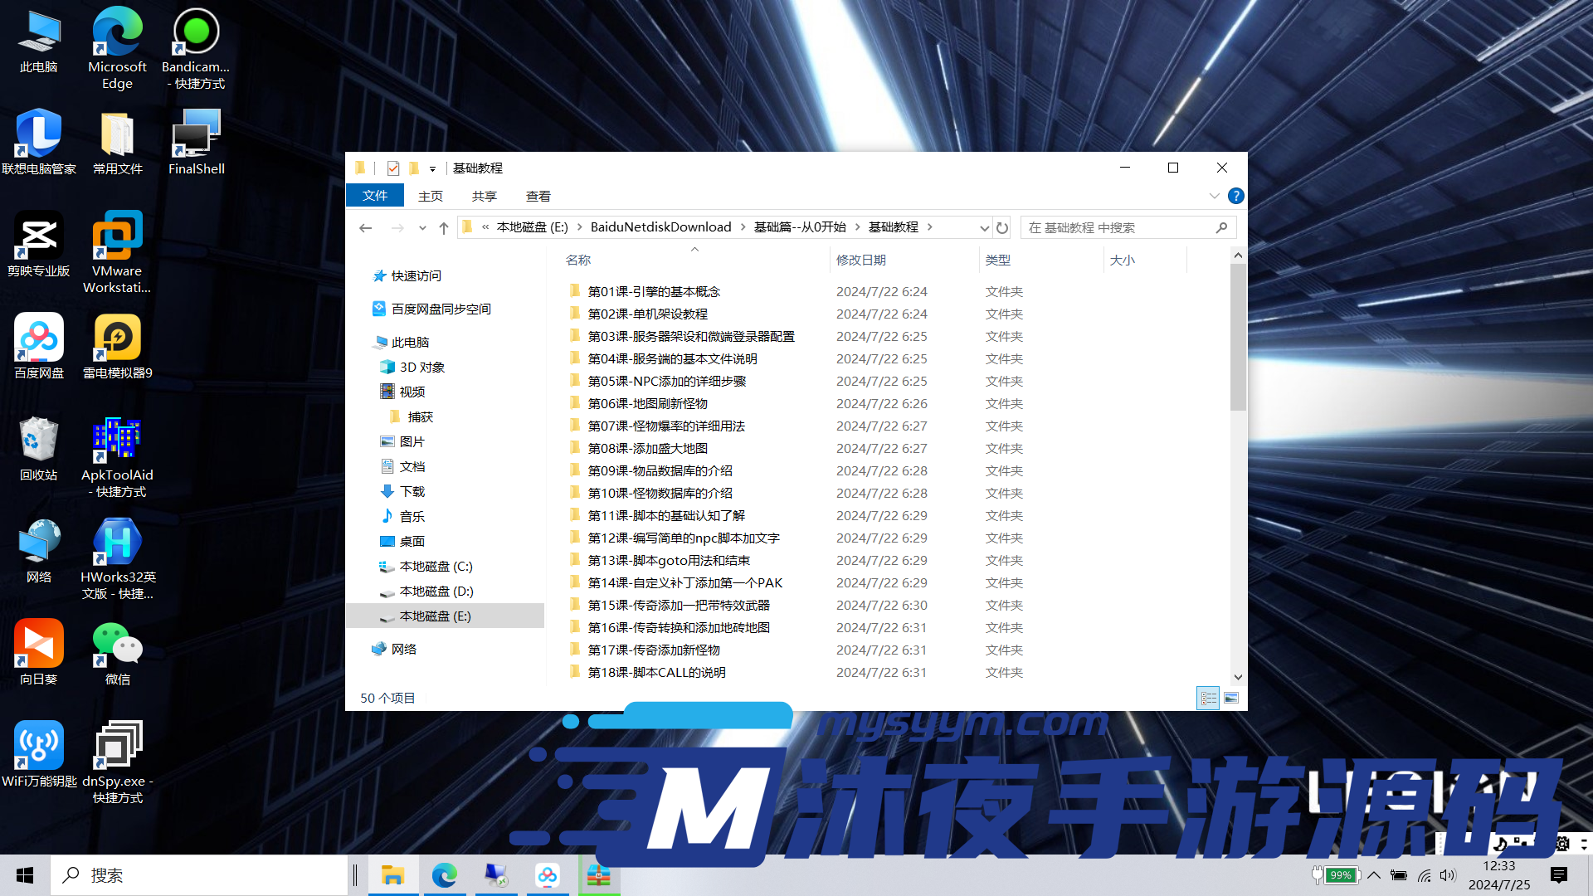Open File Explorer from the taskbar
Screen dimensions: 1593x896
393,874
